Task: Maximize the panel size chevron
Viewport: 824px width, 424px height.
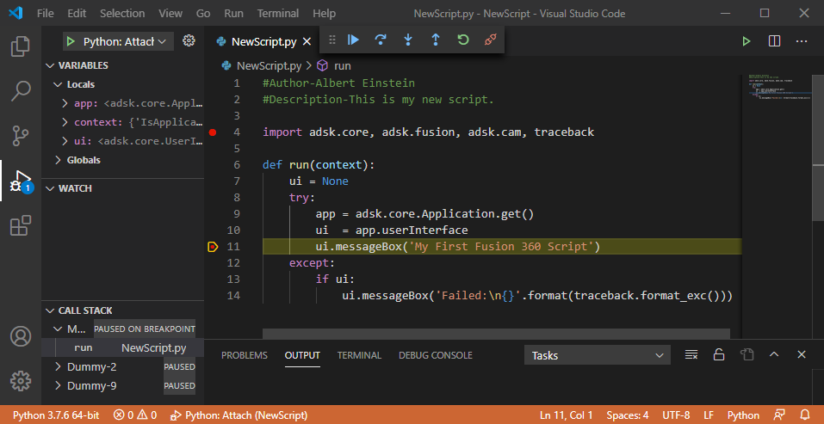Action: pyautogui.click(x=774, y=354)
